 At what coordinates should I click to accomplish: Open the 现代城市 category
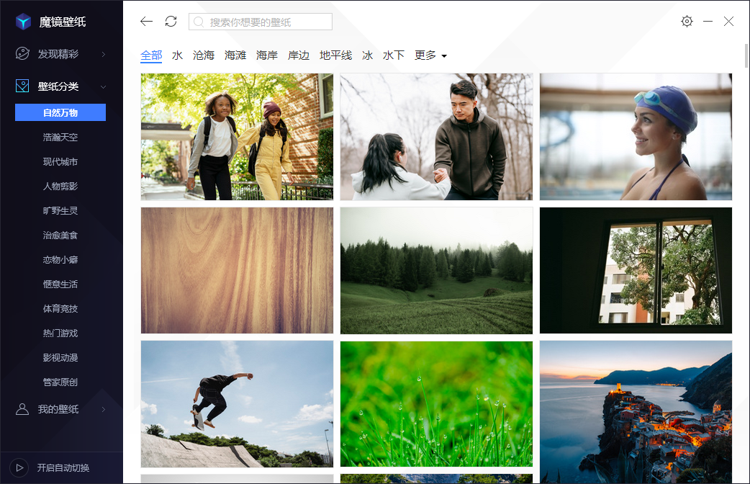click(x=60, y=161)
